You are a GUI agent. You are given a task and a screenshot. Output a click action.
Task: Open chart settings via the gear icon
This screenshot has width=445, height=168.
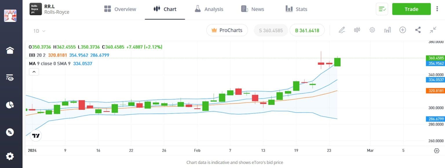click(372, 30)
